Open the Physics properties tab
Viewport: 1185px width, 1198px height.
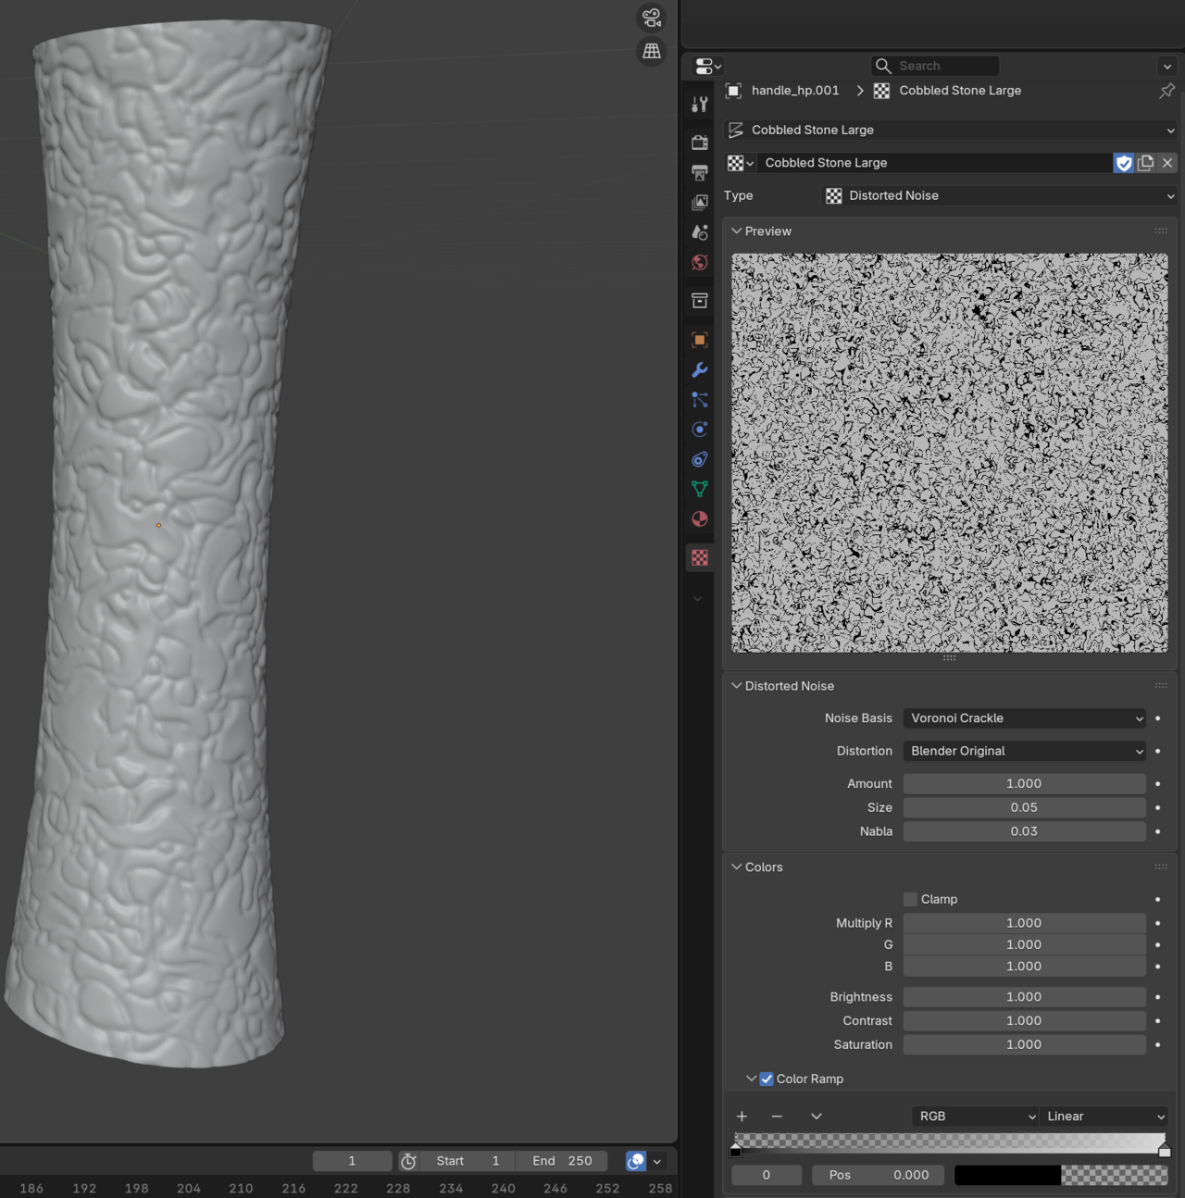pyautogui.click(x=700, y=430)
